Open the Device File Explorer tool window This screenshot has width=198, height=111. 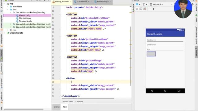[x=196, y=35]
